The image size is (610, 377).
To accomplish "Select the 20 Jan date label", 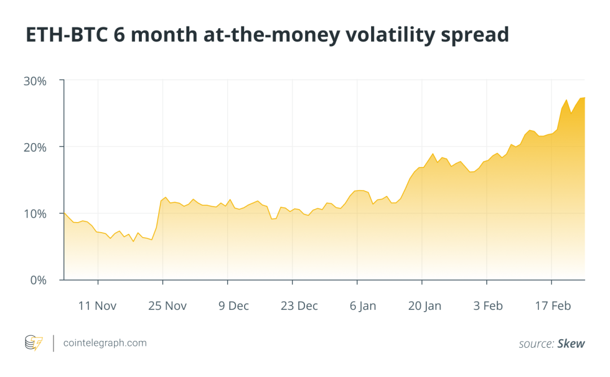I will 424,306.
